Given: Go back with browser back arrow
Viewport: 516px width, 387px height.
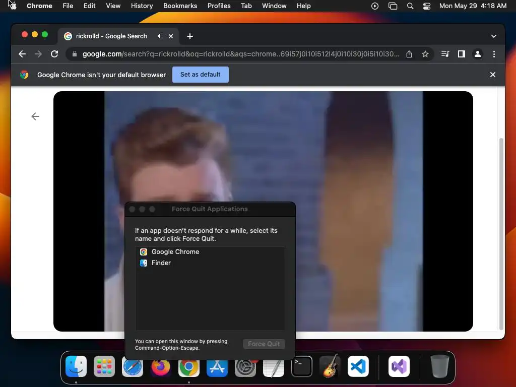Looking at the screenshot, I should point(22,54).
